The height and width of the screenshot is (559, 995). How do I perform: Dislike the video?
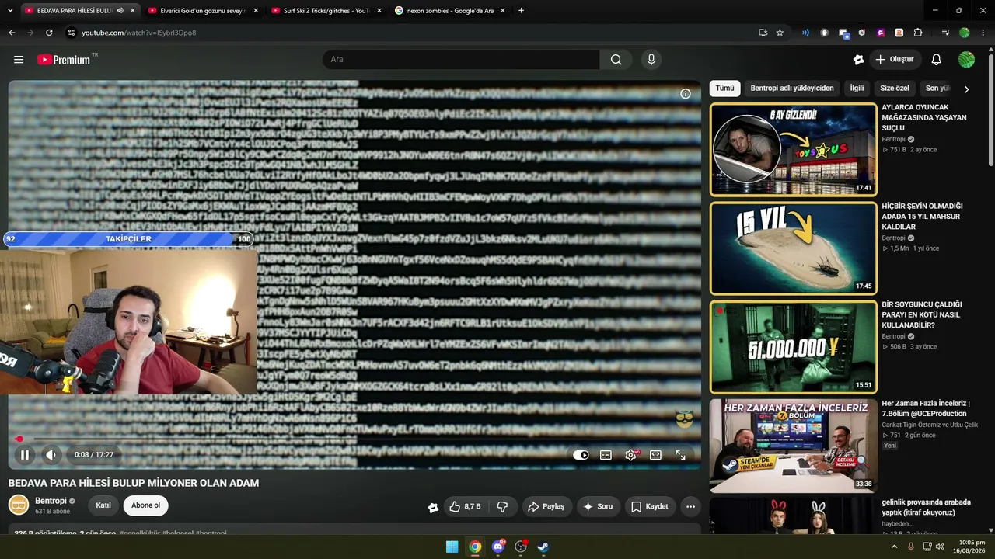pos(502,507)
